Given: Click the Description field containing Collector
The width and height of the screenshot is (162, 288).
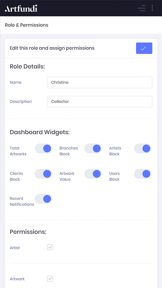Looking at the screenshot, I should [x=99, y=102].
